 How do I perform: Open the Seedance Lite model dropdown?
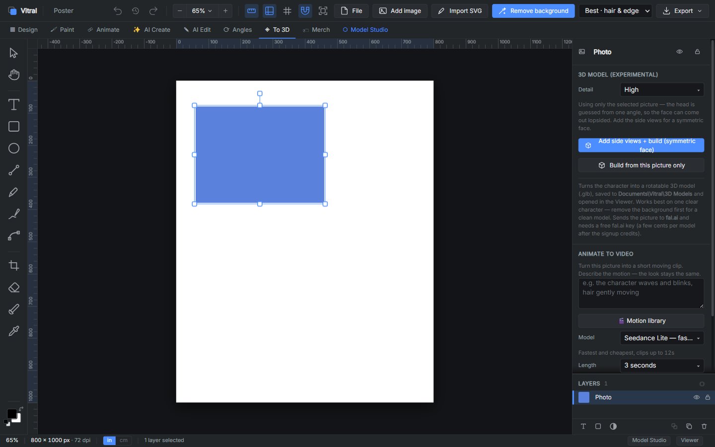[x=662, y=338]
